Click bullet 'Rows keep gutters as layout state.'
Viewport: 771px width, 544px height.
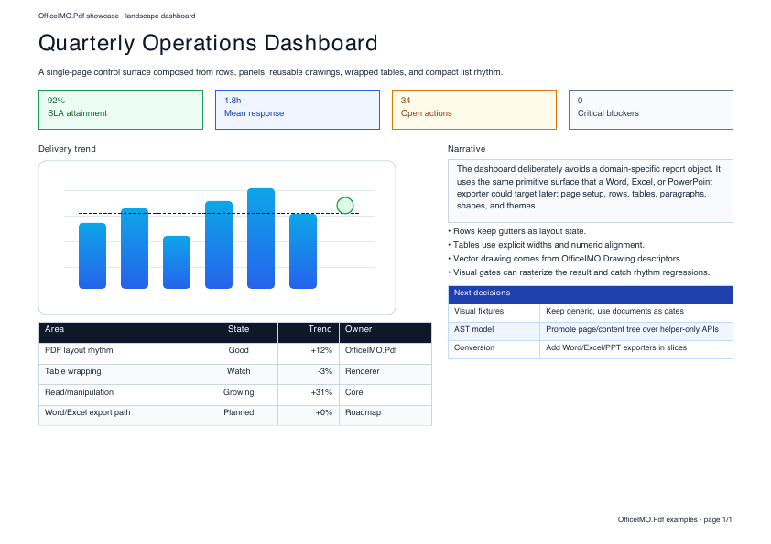pyautogui.click(x=516, y=231)
